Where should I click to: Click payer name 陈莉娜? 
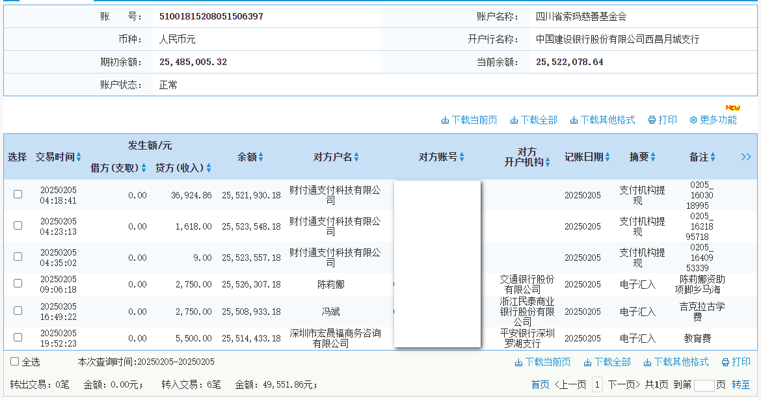(x=331, y=284)
